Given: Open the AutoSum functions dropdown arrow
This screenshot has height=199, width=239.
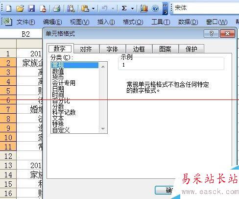Looking at the screenshot, I should click(x=132, y=8).
